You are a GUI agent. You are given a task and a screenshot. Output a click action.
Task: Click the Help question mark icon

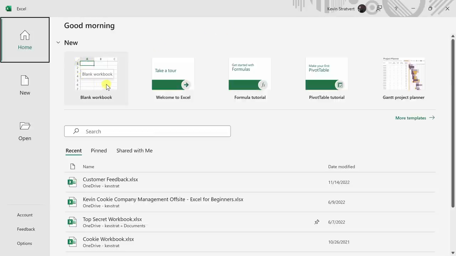(396, 9)
